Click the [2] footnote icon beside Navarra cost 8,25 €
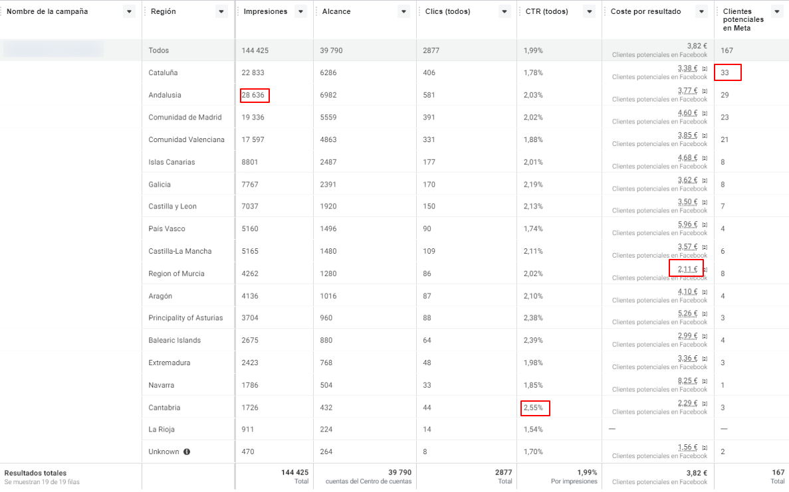Image resolution: width=789 pixels, height=492 pixels. click(x=705, y=381)
